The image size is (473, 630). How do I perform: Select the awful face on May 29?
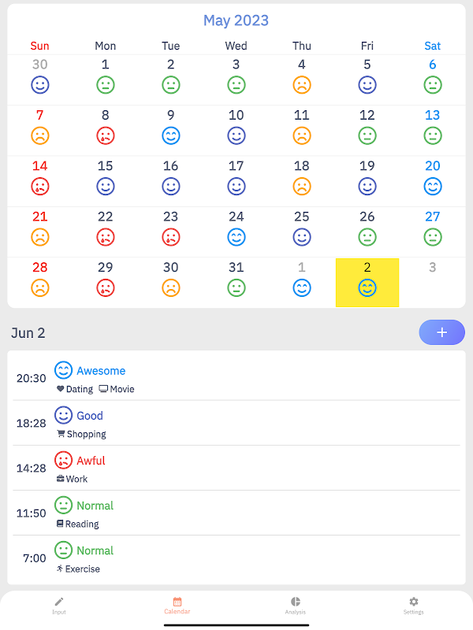106,288
